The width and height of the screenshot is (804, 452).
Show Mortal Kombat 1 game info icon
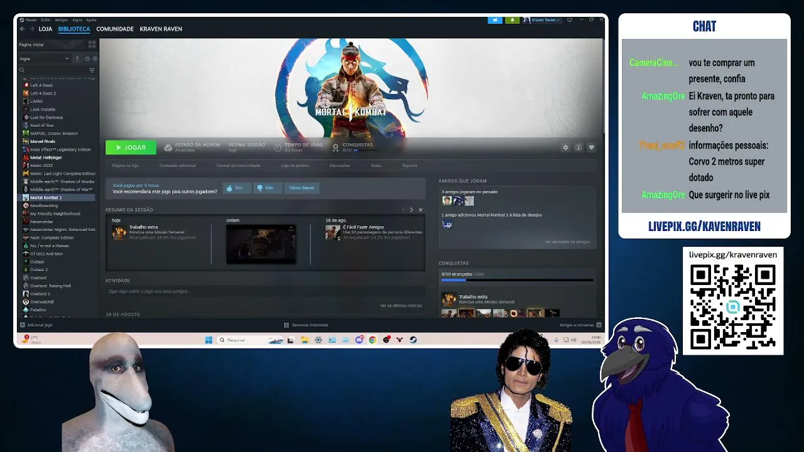click(x=579, y=148)
